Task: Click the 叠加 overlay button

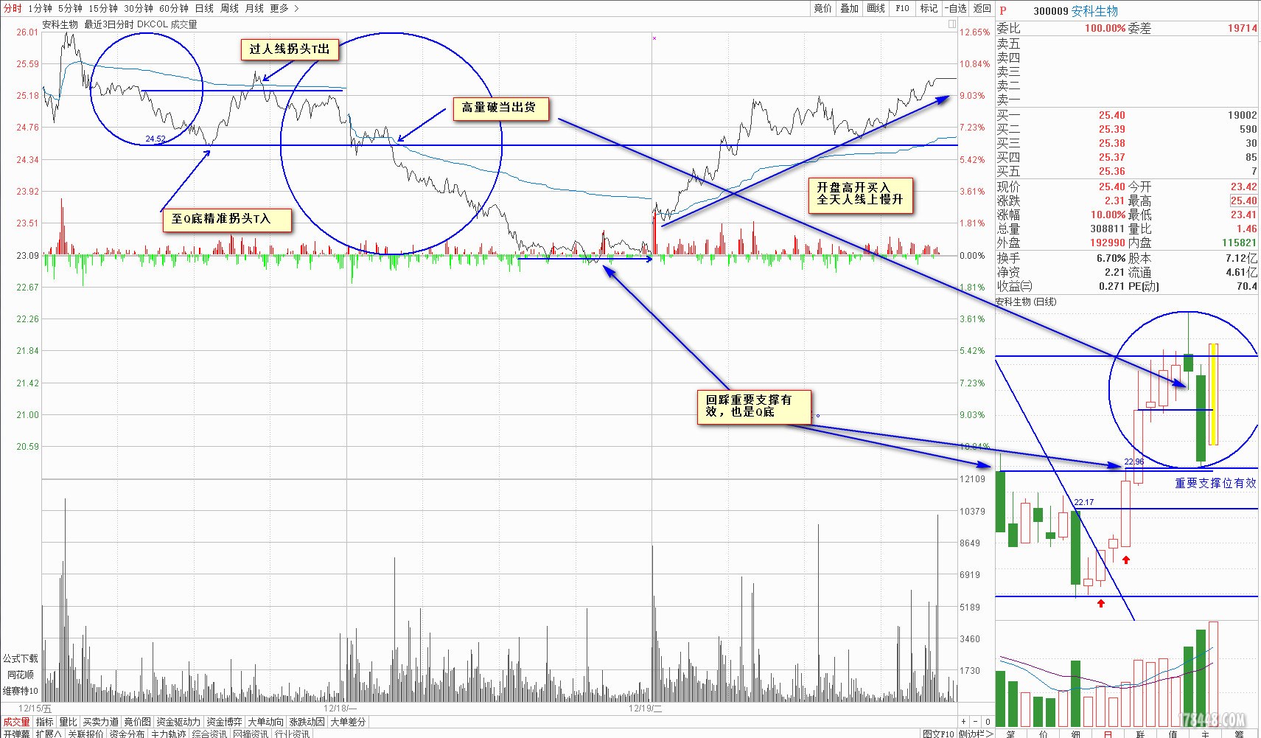Action: pos(849,8)
